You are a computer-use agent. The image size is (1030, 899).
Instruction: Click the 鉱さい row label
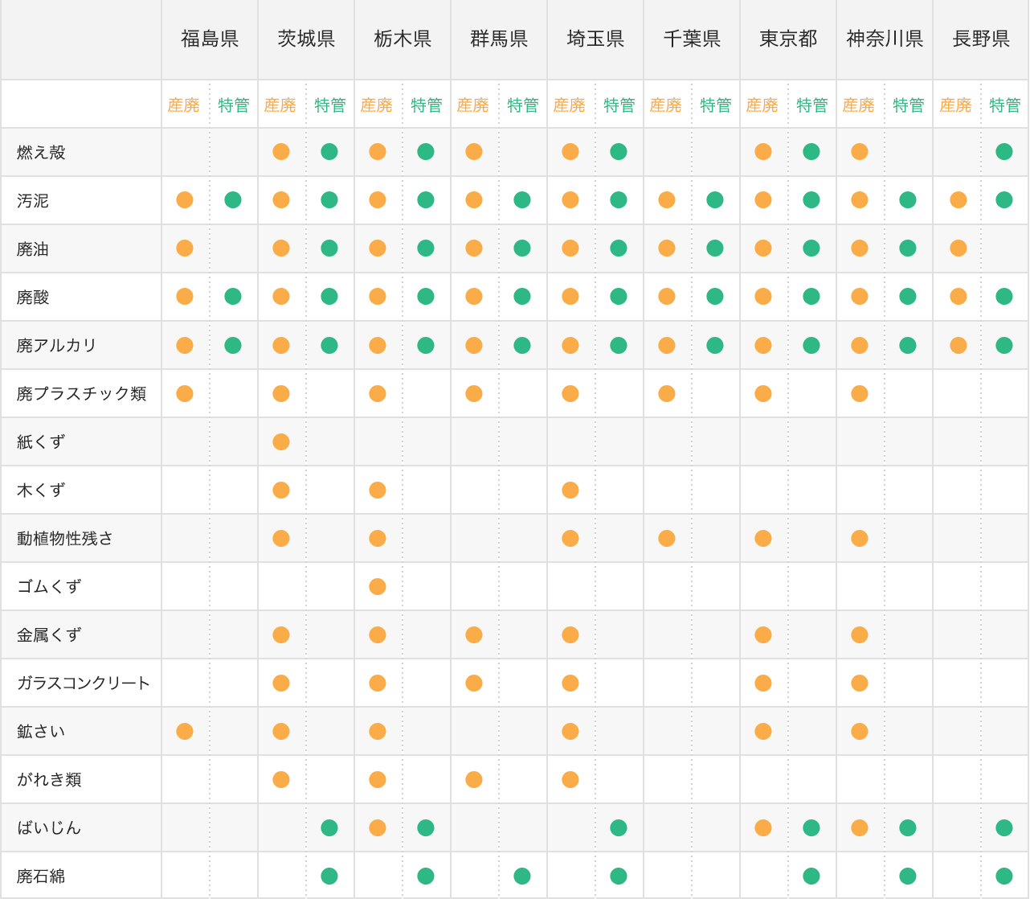41,731
